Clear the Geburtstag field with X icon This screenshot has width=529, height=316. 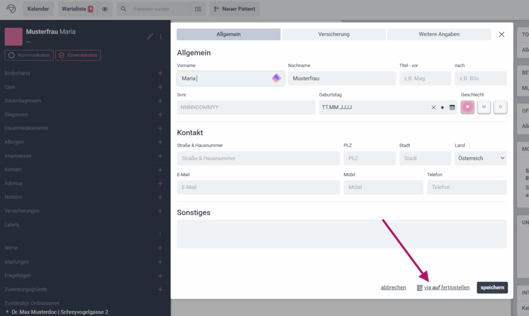[x=433, y=107]
